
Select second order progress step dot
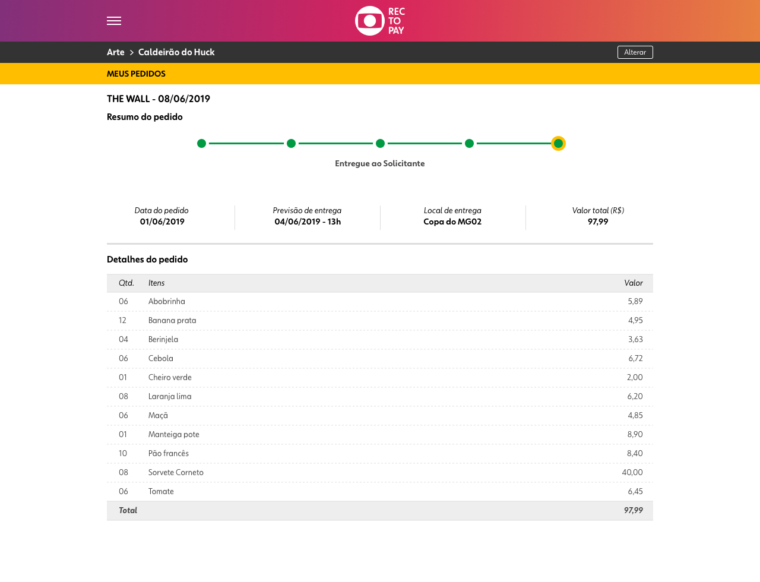291,143
